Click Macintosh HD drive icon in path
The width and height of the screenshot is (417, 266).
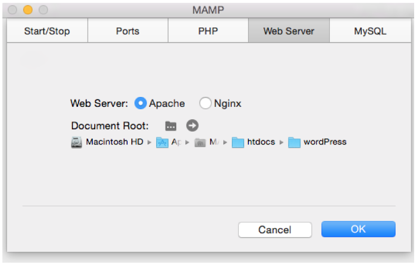77,142
